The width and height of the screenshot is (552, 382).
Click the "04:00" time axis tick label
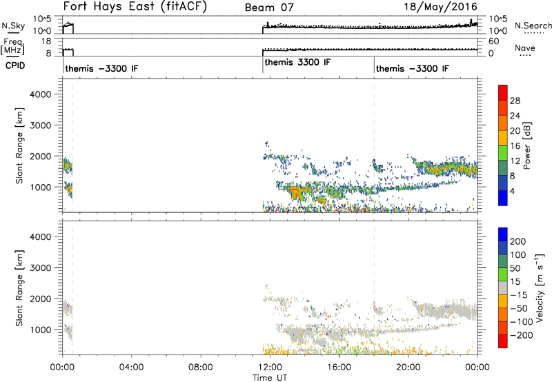[x=131, y=367]
